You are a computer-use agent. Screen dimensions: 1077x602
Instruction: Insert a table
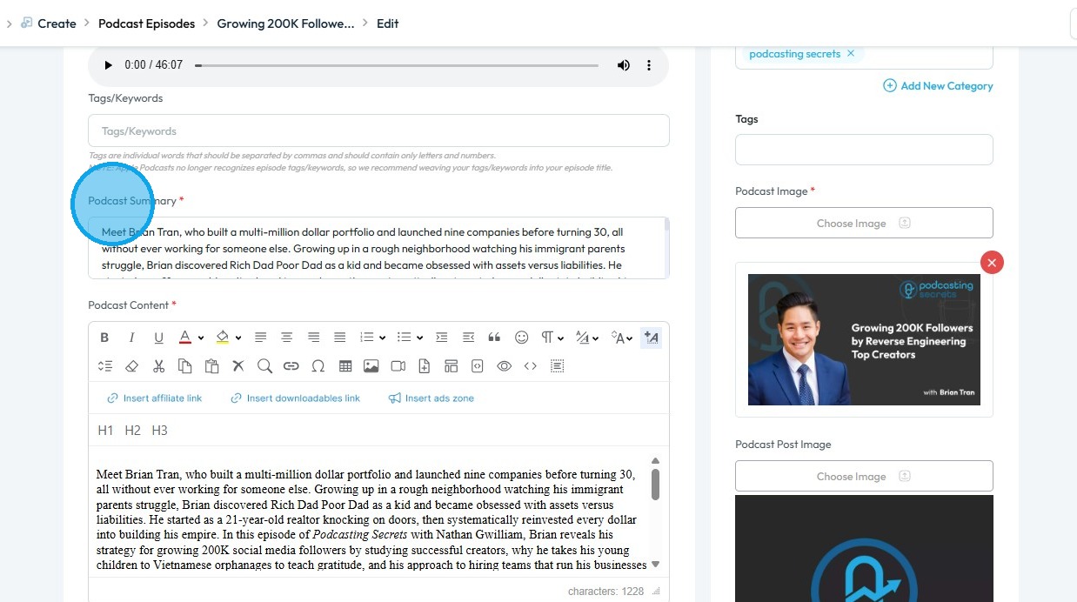click(x=345, y=366)
